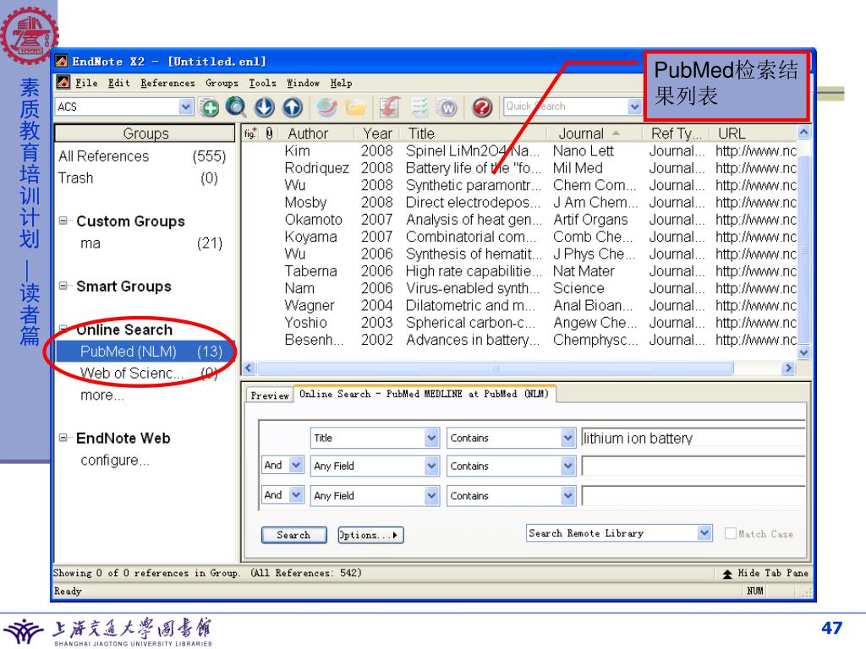
Task: Select the PubMed (NLM) online search group
Action: click(x=145, y=352)
